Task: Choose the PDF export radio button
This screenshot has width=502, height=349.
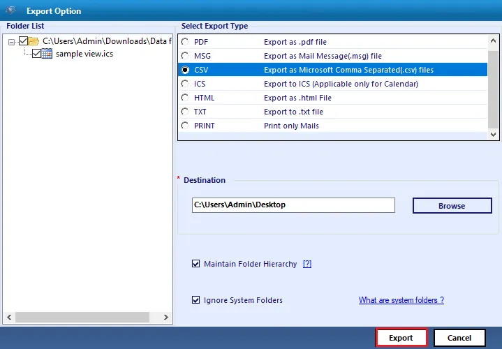Action: tap(185, 42)
